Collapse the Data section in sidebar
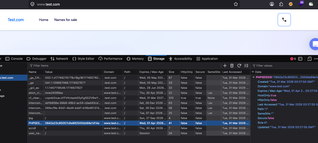This screenshot has height=143, width=318. pos(253,72)
